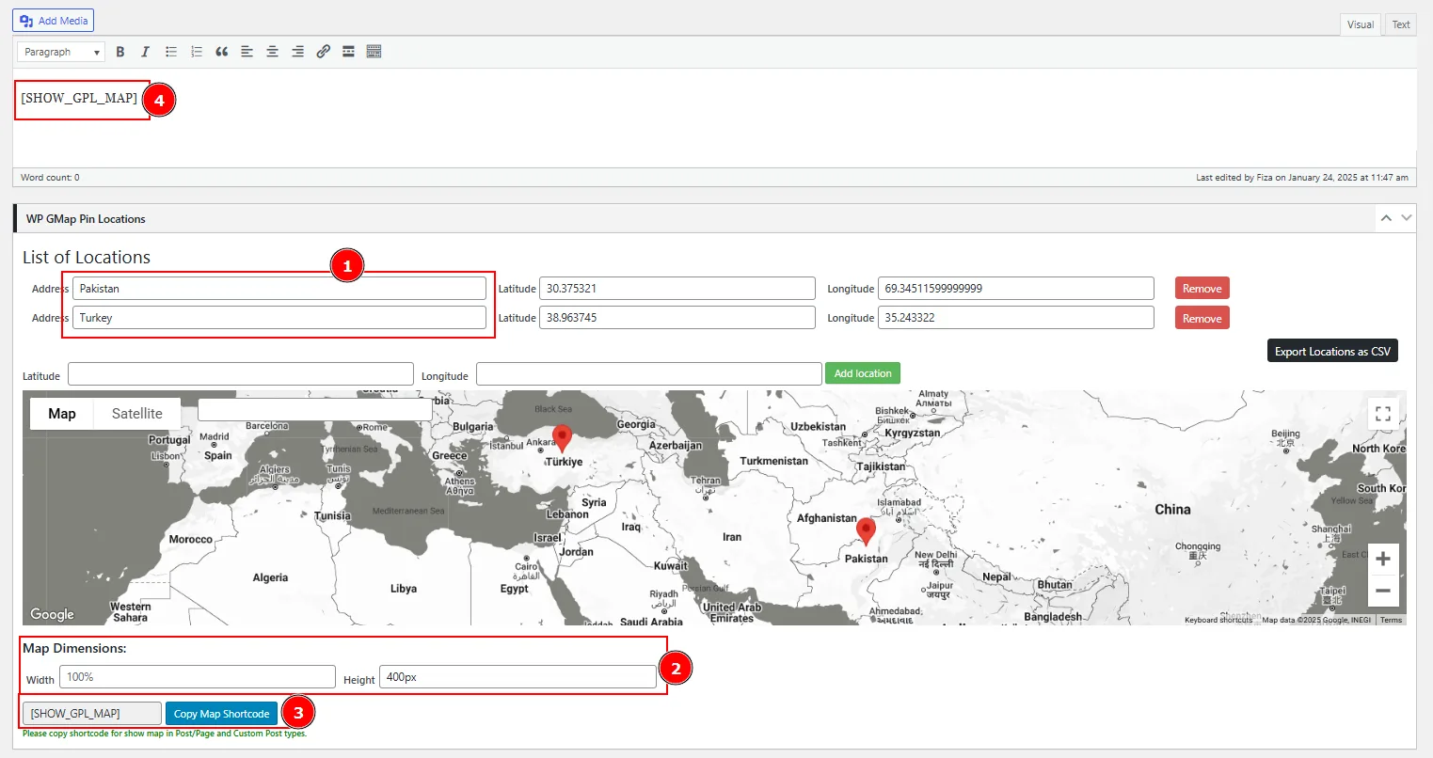The height and width of the screenshot is (758, 1433).
Task: Open the Paragraph format dropdown
Action: click(x=61, y=52)
